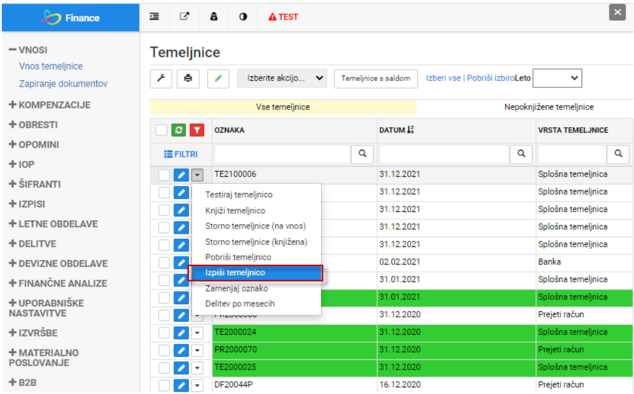Screen dimensions: 634x394
Task: Focus the DATUM filter input field
Action: [444, 154]
